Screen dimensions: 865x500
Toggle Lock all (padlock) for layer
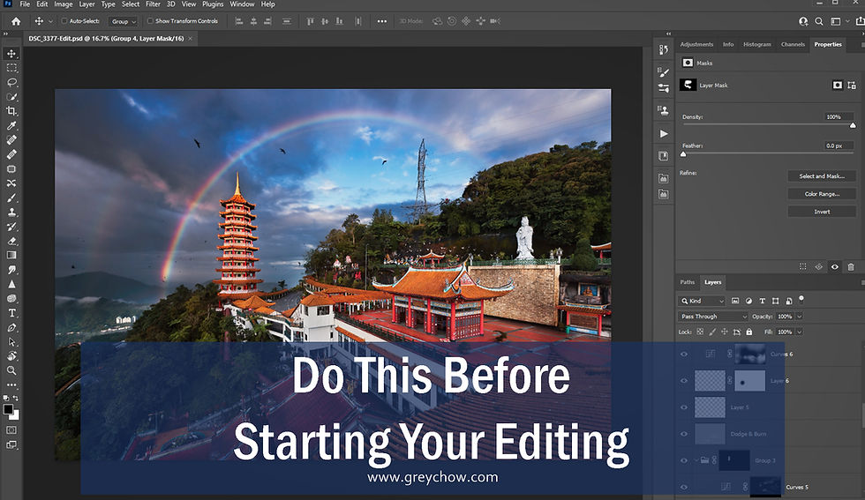(x=749, y=332)
